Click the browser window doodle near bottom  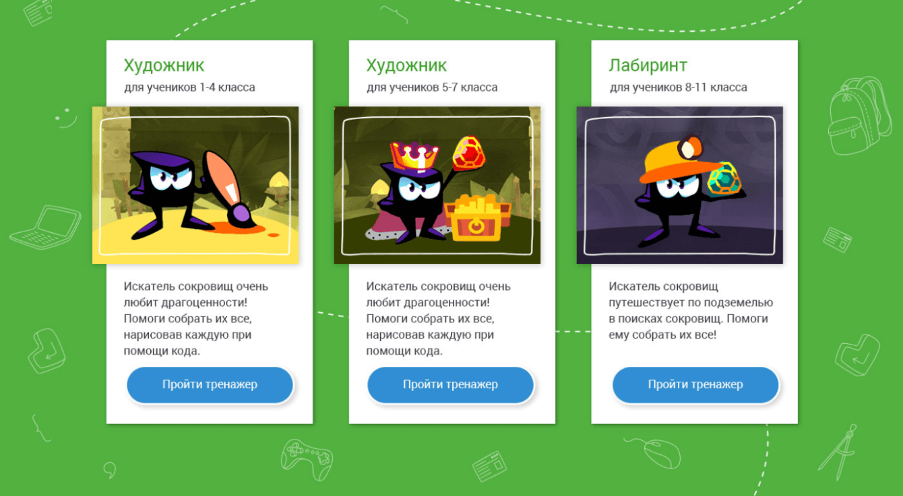click(490, 466)
